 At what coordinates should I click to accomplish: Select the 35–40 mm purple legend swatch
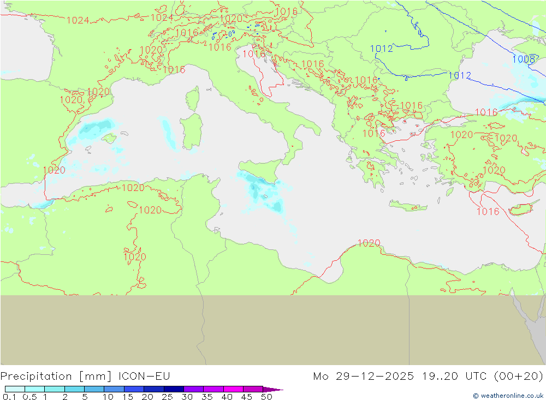213,389
